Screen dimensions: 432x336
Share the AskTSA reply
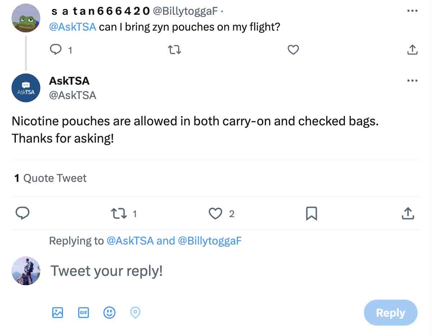click(407, 214)
